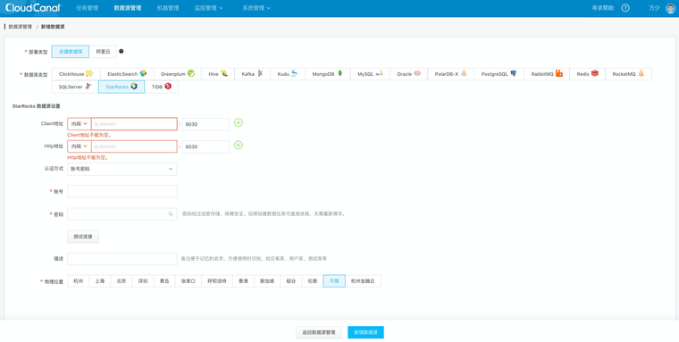The width and height of the screenshot is (679, 342).
Task: Select TiDB database type
Action: (162, 87)
